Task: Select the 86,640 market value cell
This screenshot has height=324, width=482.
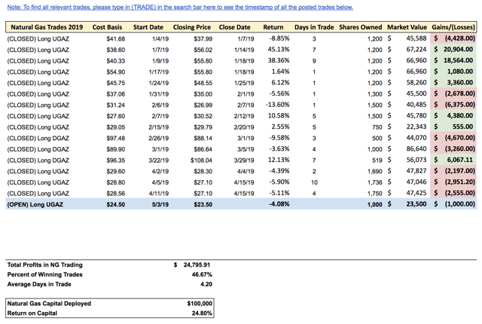Action: click(x=416, y=149)
